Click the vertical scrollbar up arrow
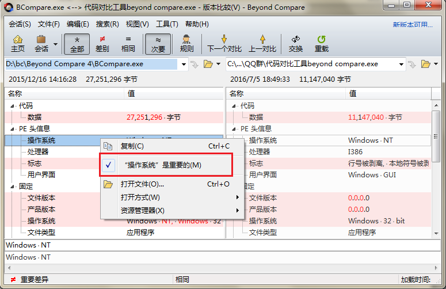 click(x=436, y=105)
